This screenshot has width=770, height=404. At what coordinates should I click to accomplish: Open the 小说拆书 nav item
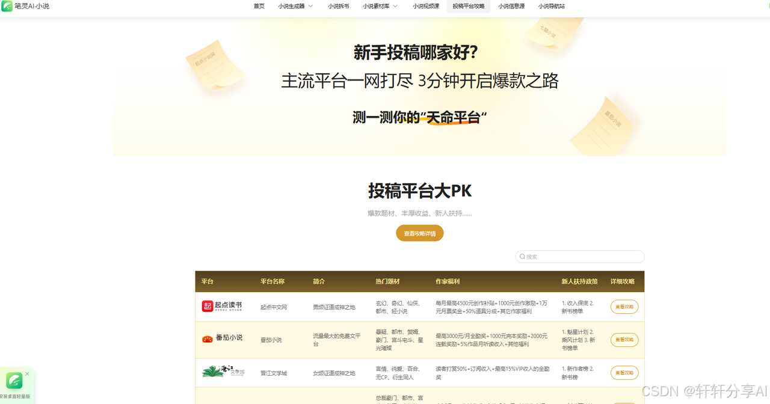coord(339,6)
